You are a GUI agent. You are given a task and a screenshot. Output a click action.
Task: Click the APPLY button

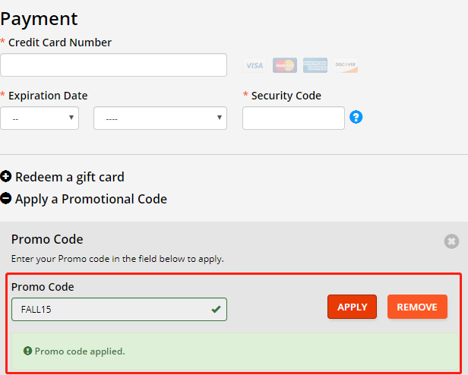pos(353,307)
